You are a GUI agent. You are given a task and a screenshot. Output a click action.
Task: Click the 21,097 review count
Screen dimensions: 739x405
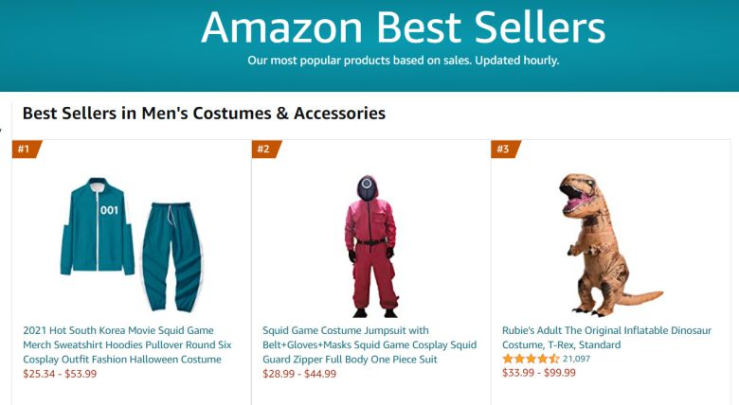coord(576,359)
